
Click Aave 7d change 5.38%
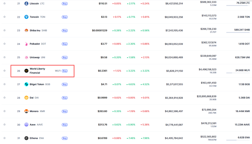pyautogui.click(x=145, y=125)
